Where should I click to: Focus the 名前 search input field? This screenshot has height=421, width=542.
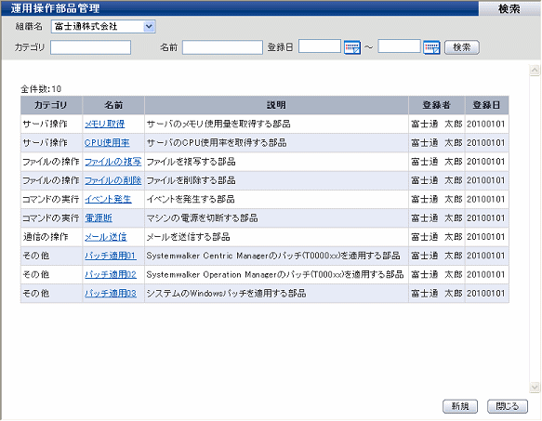[222, 47]
